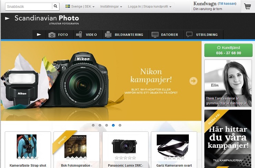Click the speech bubble icon in UTBILDNING tab

[190, 35]
